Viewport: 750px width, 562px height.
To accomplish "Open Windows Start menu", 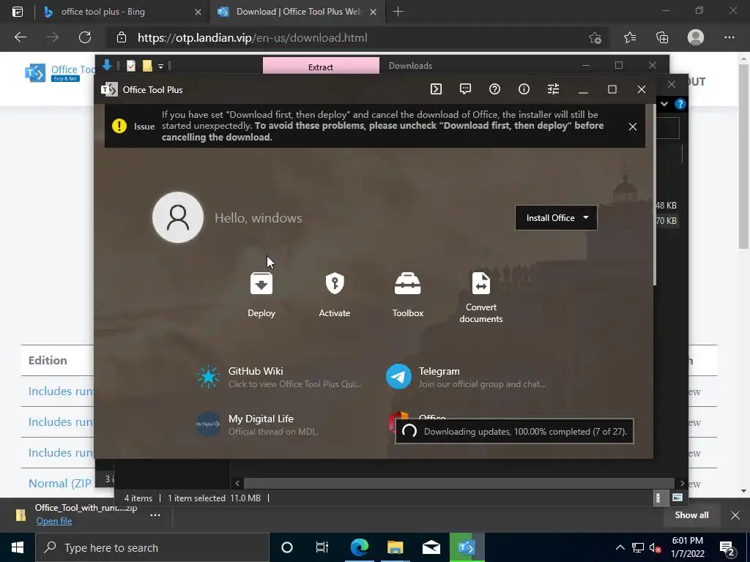I will tap(18, 547).
